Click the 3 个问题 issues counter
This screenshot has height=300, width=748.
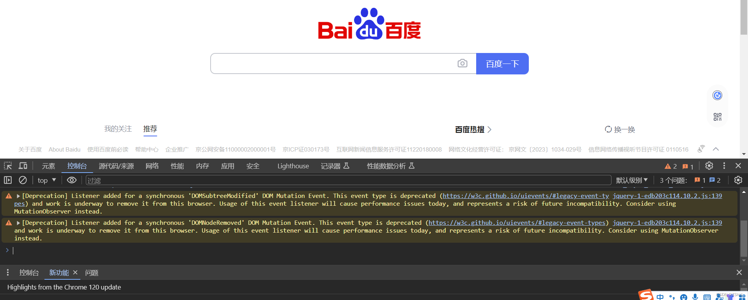tap(690, 180)
